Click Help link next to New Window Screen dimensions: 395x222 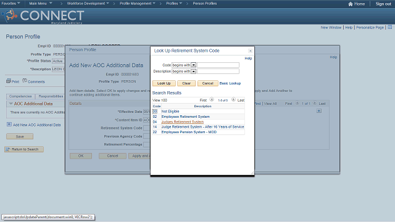coord(349,27)
